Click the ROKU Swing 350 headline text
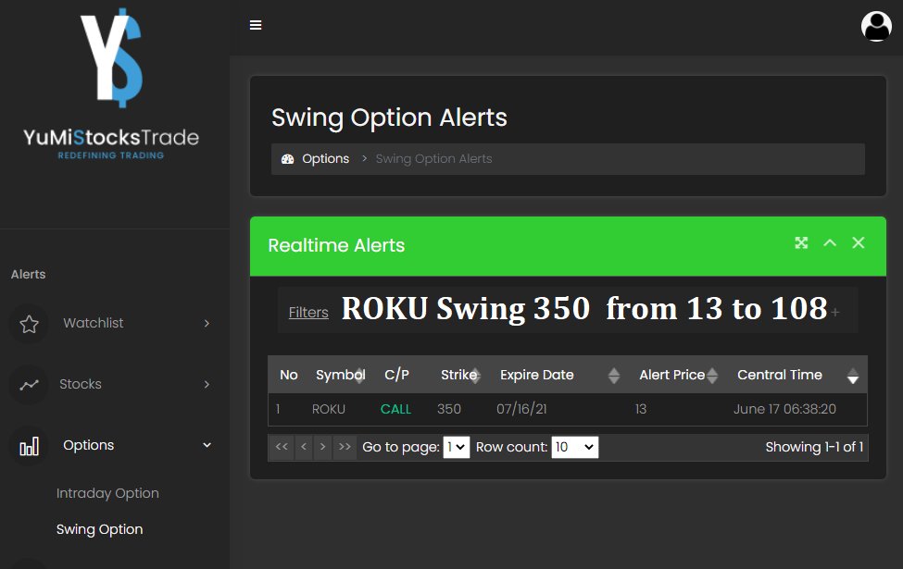This screenshot has height=569, width=903. point(584,308)
